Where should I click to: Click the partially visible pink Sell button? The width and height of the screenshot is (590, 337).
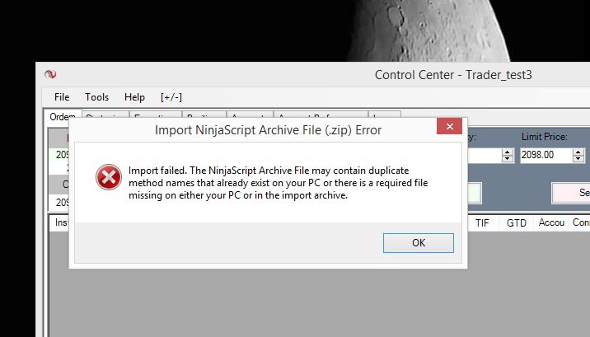tap(571, 193)
